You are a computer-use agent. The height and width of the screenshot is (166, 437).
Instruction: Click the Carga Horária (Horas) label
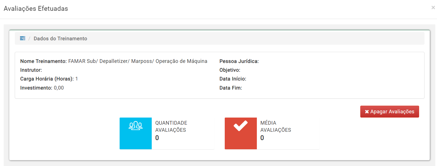pos(47,79)
